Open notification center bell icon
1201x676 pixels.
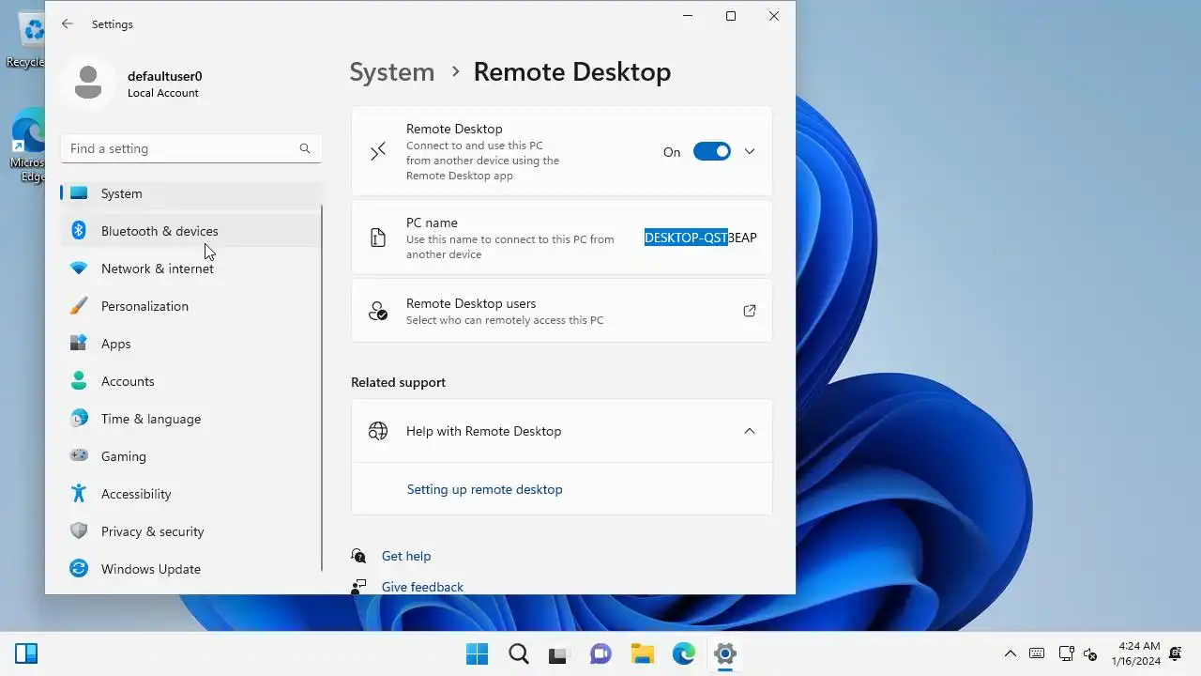pyautogui.click(x=1176, y=653)
